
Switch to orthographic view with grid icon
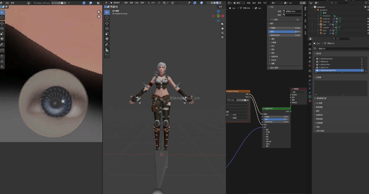click(222, 37)
